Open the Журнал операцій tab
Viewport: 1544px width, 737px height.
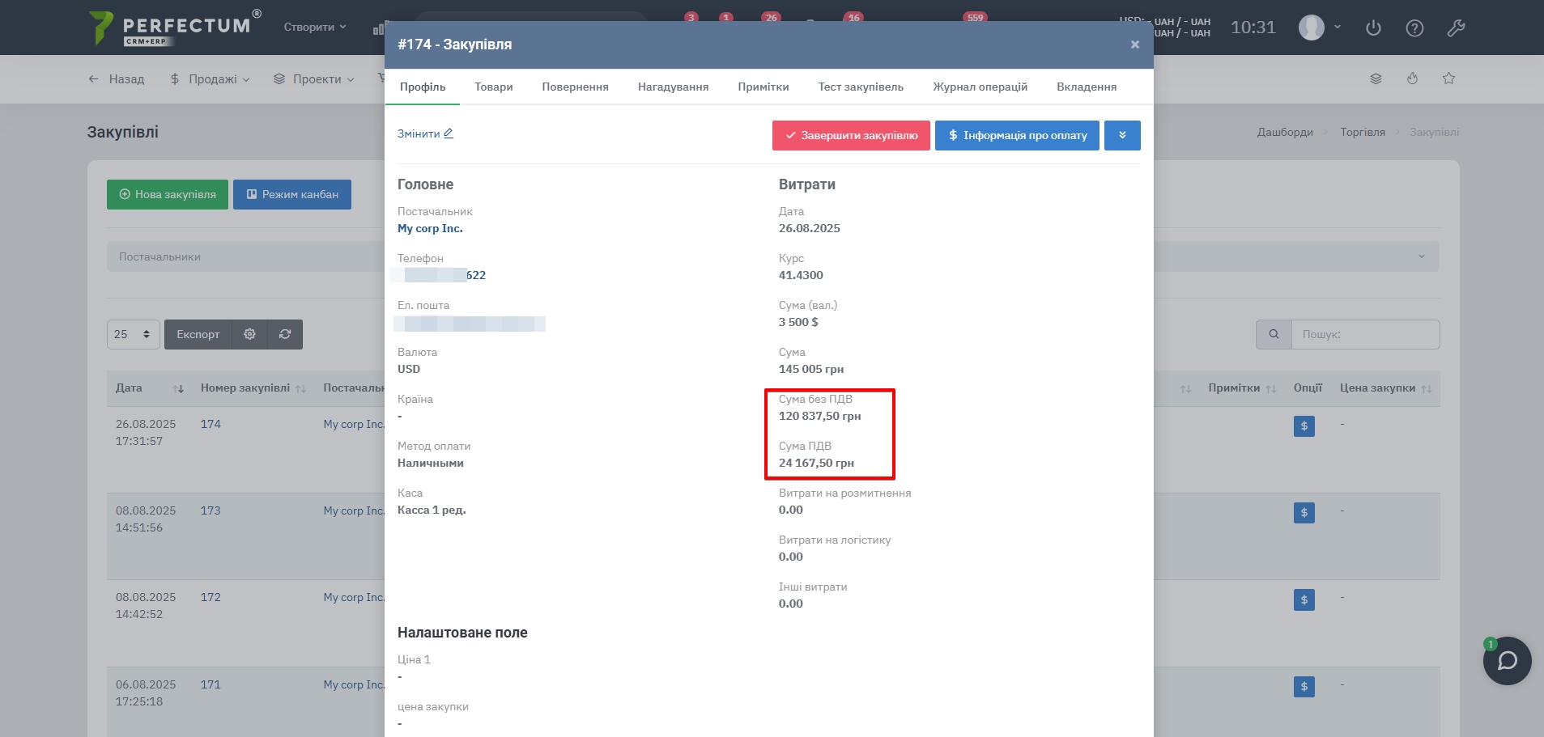pos(980,87)
